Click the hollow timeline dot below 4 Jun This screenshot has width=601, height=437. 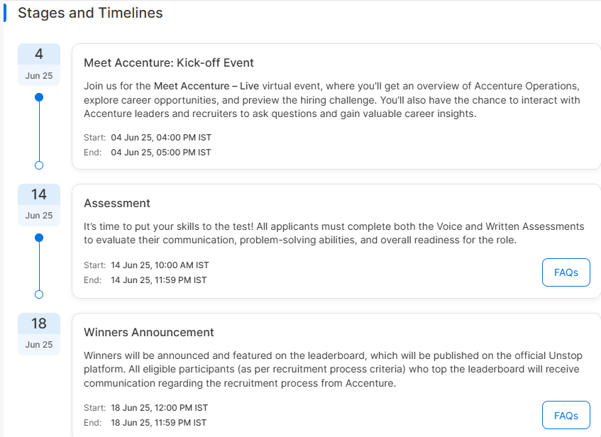[x=39, y=165]
